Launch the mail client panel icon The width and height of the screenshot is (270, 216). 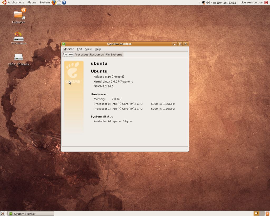point(59,2)
